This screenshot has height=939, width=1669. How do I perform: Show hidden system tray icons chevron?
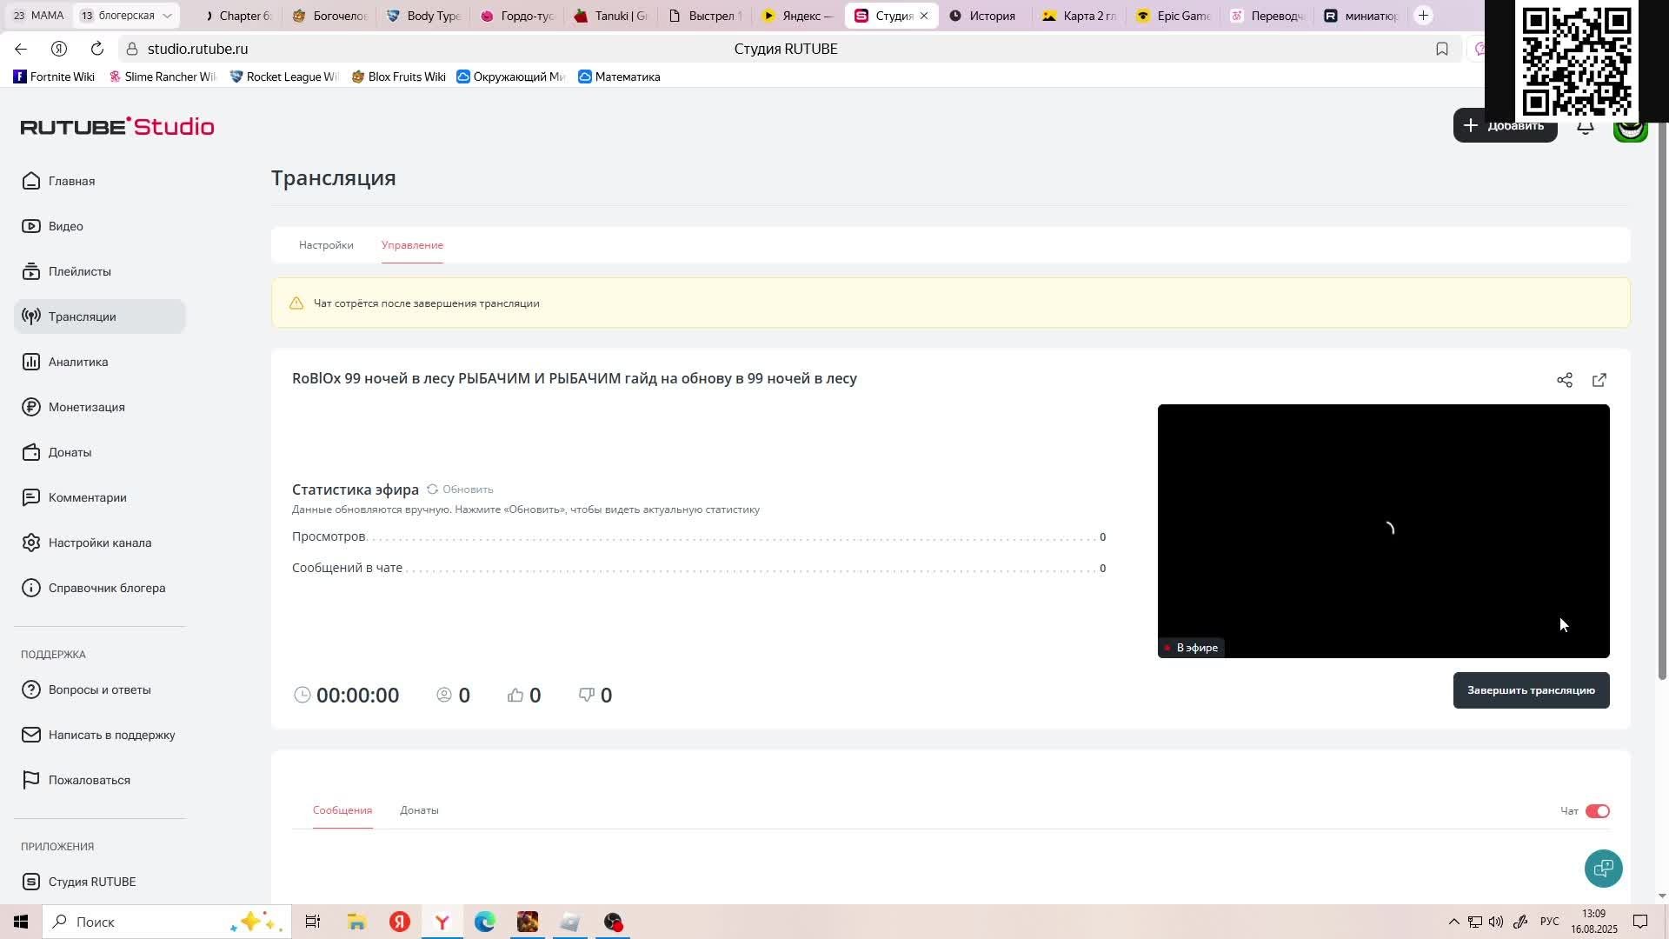pos(1453,922)
